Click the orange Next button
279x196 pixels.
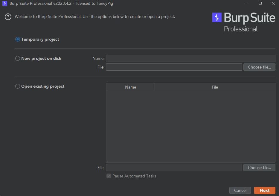pyautogui.click(x=265, y=190)
